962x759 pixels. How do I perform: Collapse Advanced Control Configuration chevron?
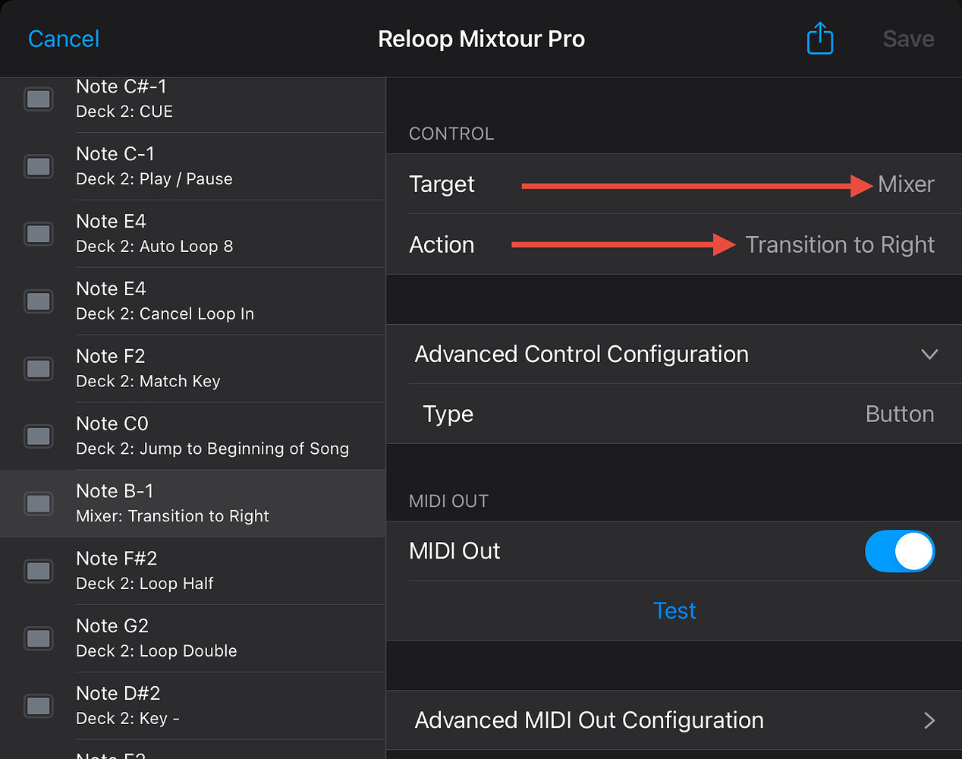(x=929, y=354)
